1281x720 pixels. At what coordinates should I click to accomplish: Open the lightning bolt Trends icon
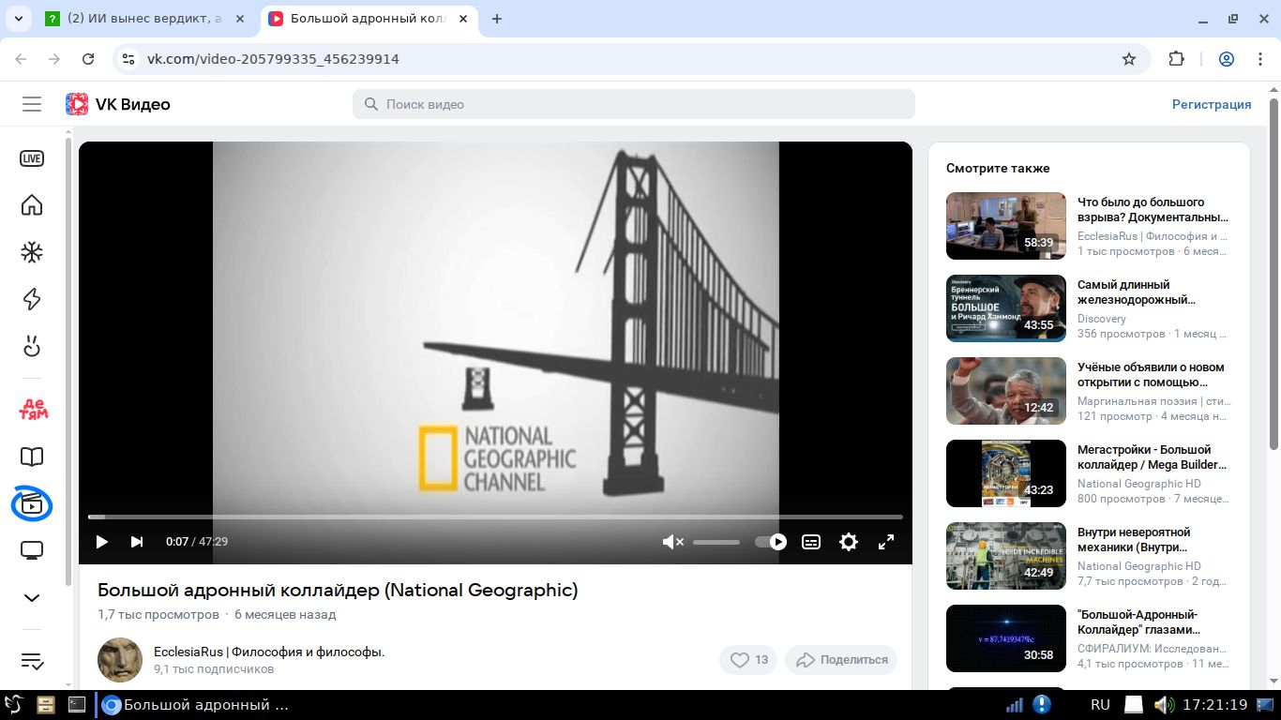tap(32, 299)
